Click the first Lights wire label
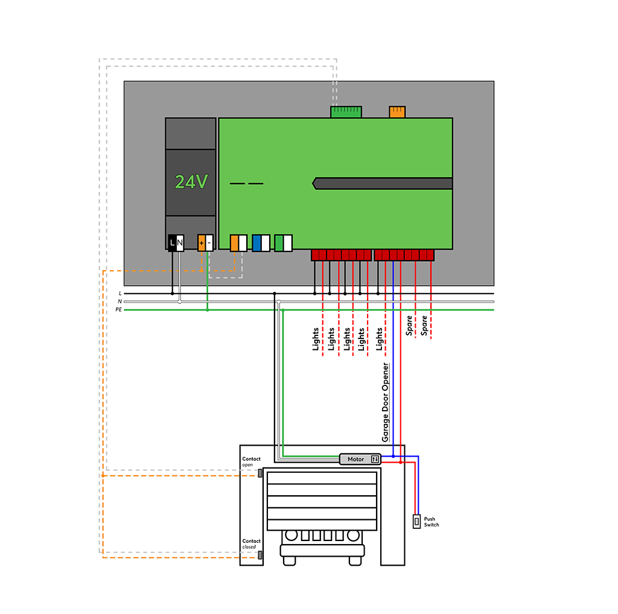This screenshot has width=618, height=614. tap(315, 341)
